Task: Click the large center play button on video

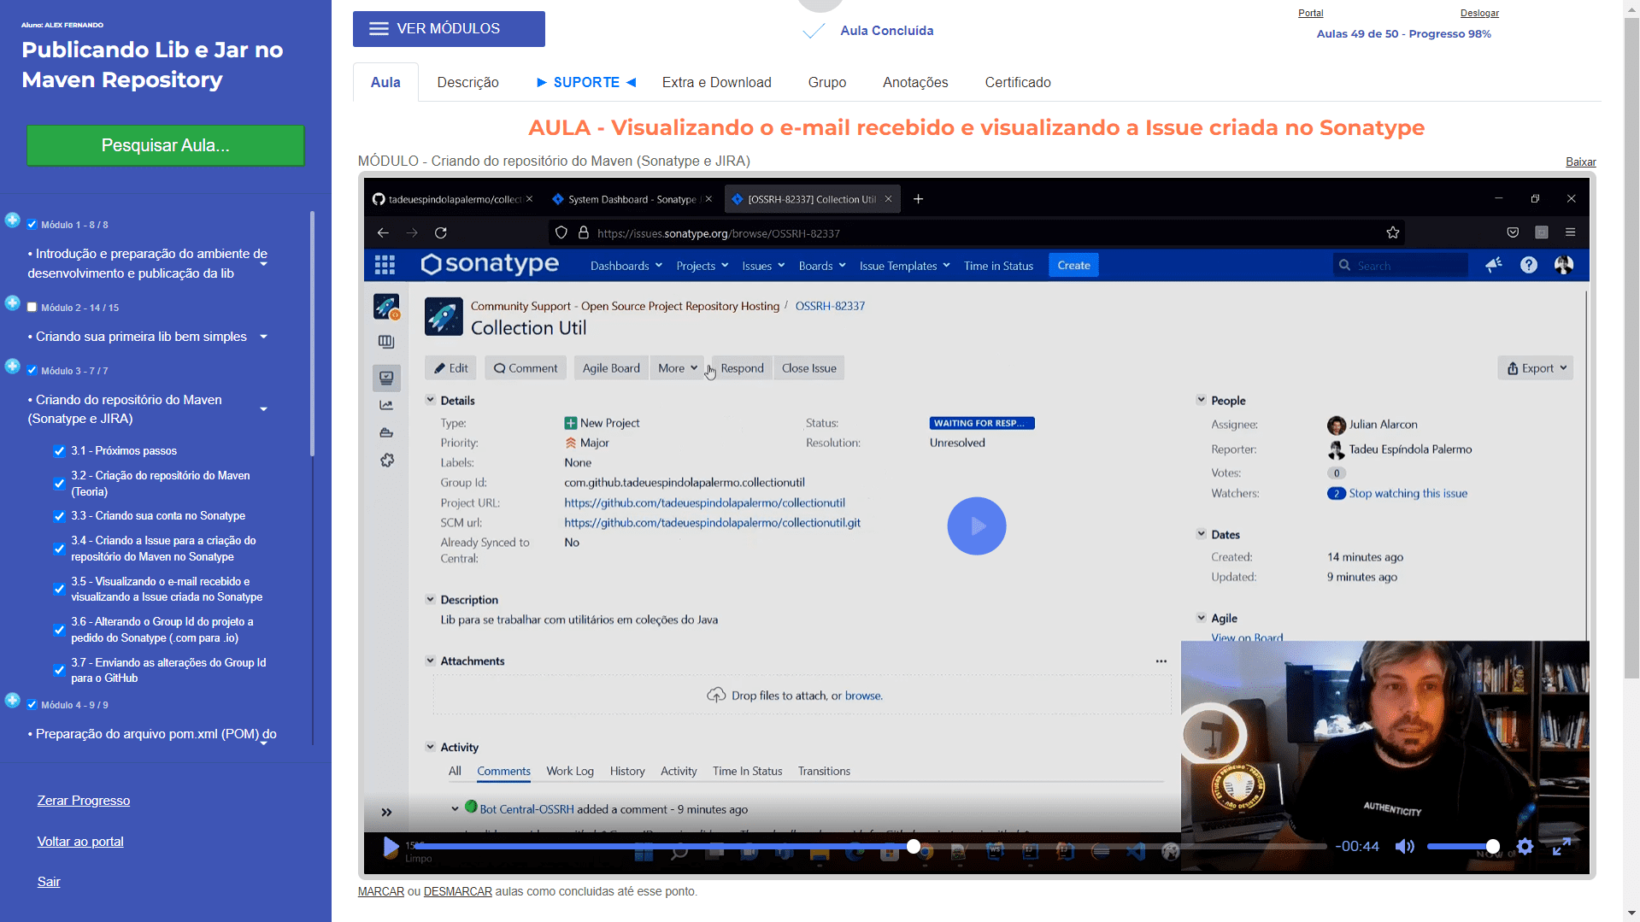Action: pyautogui.click(x=976, y=526)
